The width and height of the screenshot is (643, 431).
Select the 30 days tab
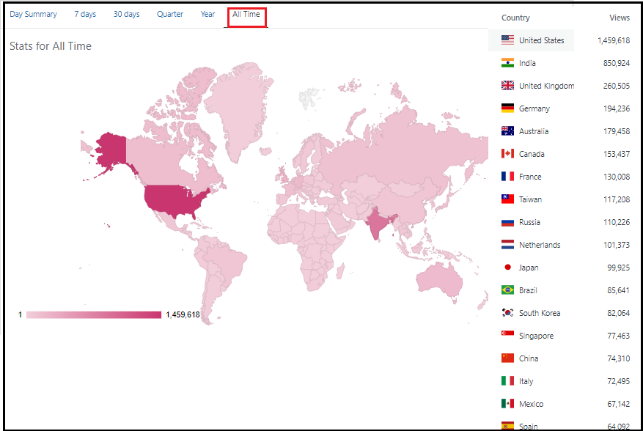(126, 15)
